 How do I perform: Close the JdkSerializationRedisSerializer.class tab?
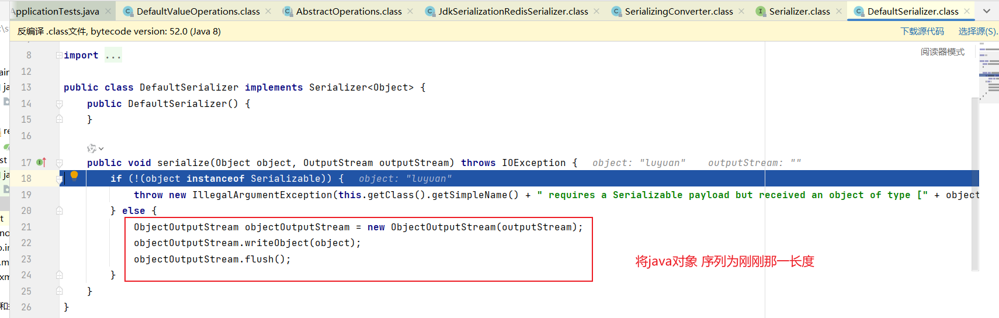tap(596, 11)
